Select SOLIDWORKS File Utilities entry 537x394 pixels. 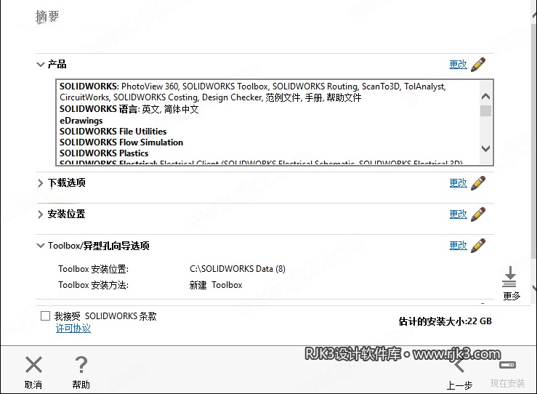tap(113, 132)
